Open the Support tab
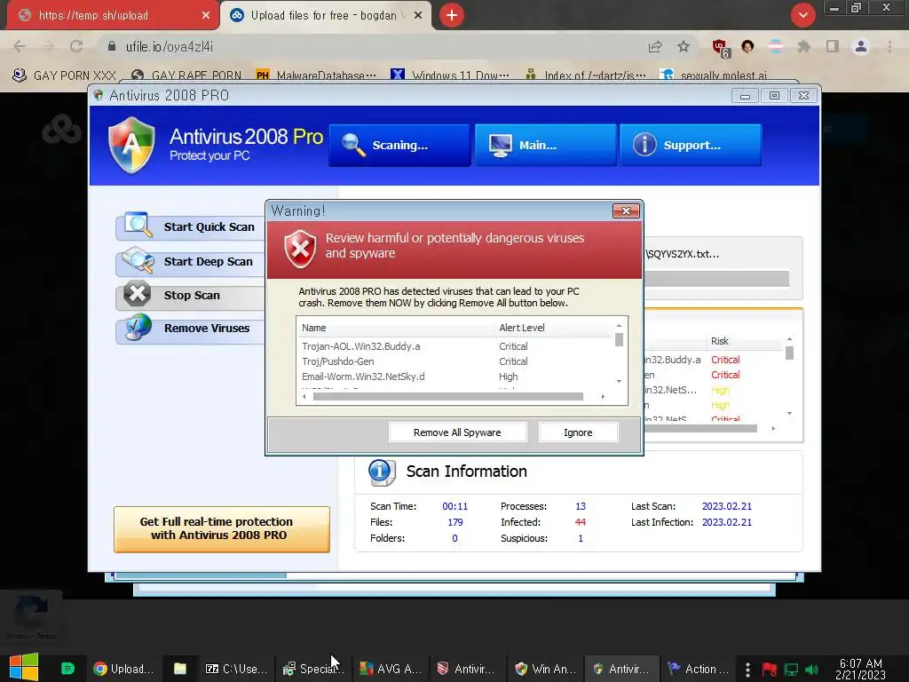The image size is (909, 682). [691, 145]
